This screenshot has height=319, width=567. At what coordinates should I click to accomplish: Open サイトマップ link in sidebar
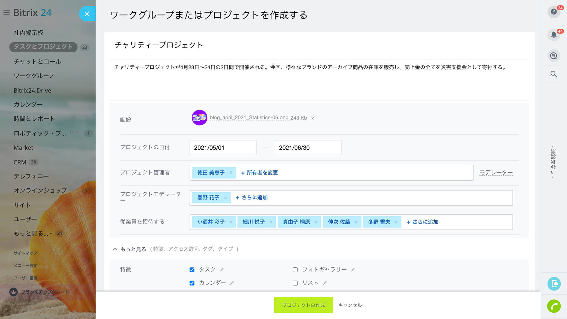(x=25, y=253)
